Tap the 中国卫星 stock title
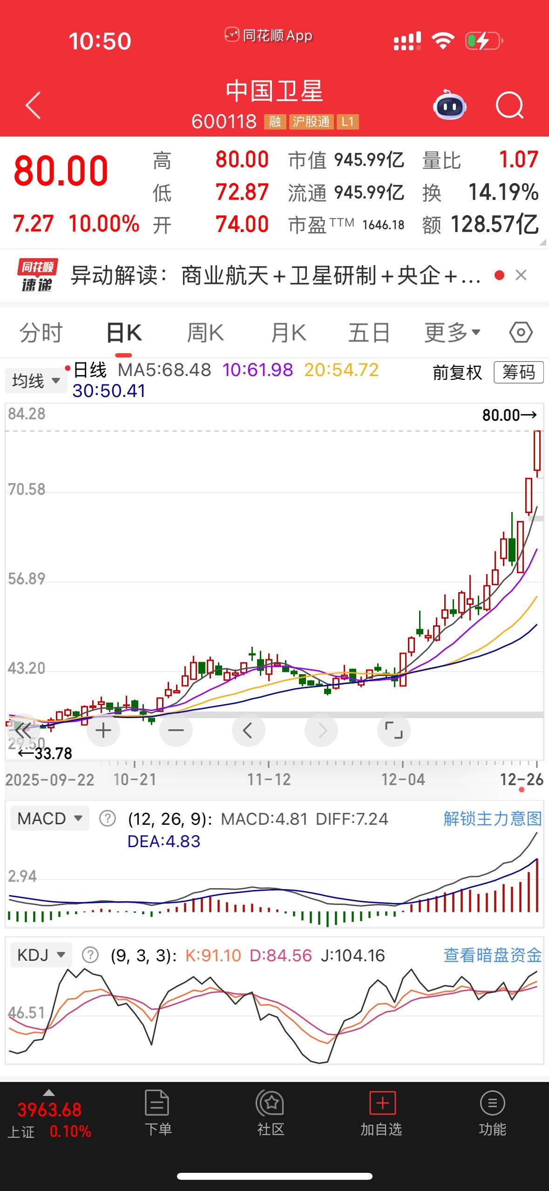This screenshot has height=1191, width=549. pos(274,90)
